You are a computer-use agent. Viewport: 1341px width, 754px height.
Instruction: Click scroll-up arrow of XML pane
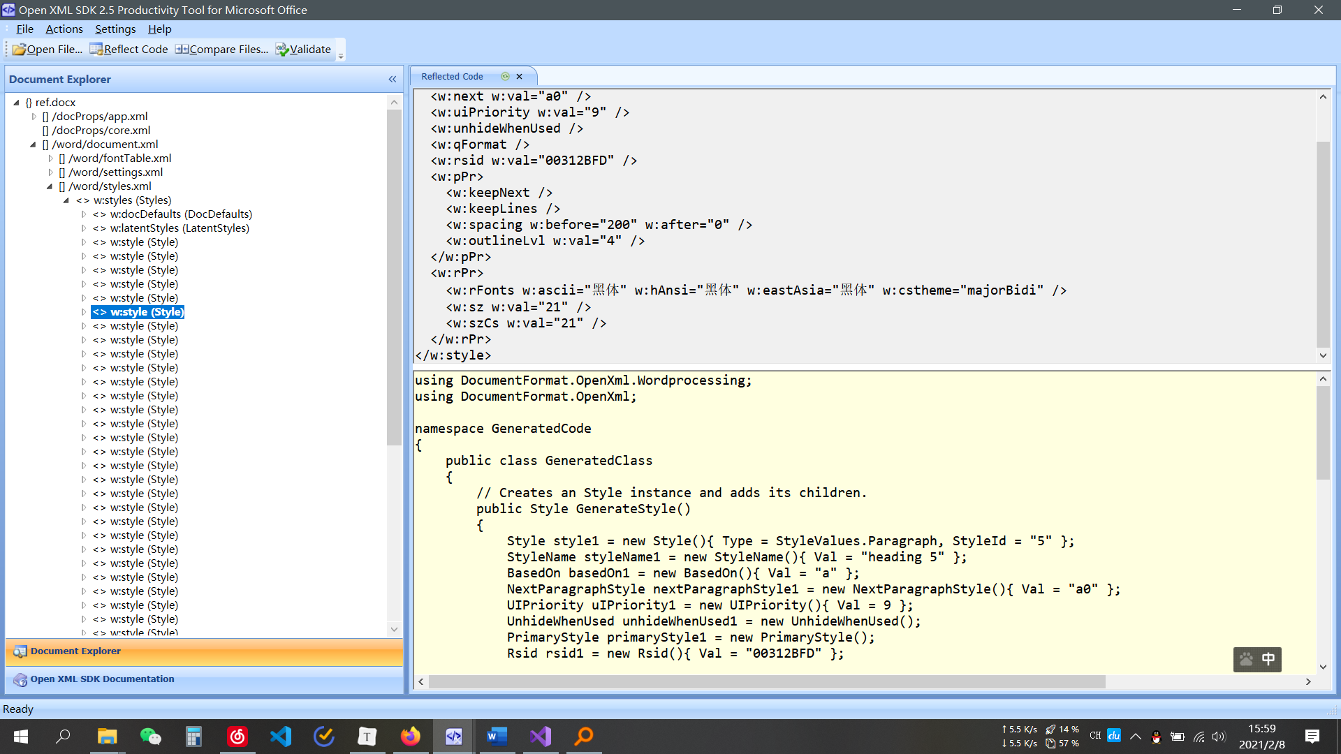point(1323,97)
